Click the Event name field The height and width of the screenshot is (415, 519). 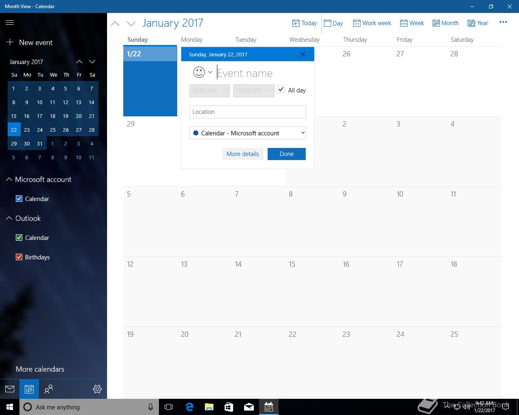click(261, 73)
